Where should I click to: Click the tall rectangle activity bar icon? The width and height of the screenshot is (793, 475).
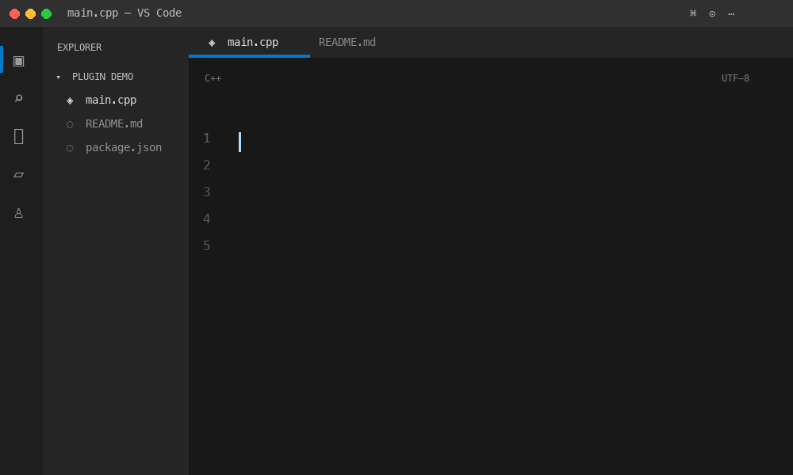click(x=19, y=136)
